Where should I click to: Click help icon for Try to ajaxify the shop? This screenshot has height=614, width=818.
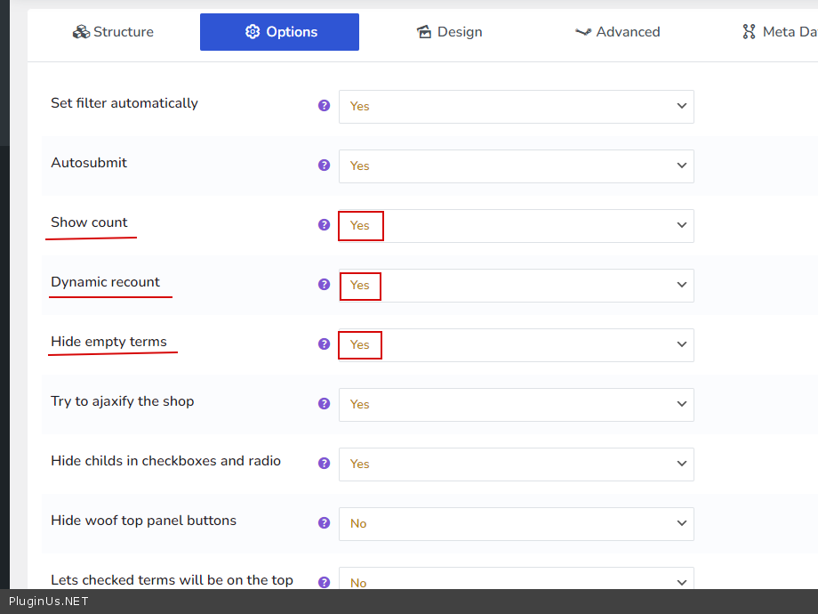[x=325, y=403]
